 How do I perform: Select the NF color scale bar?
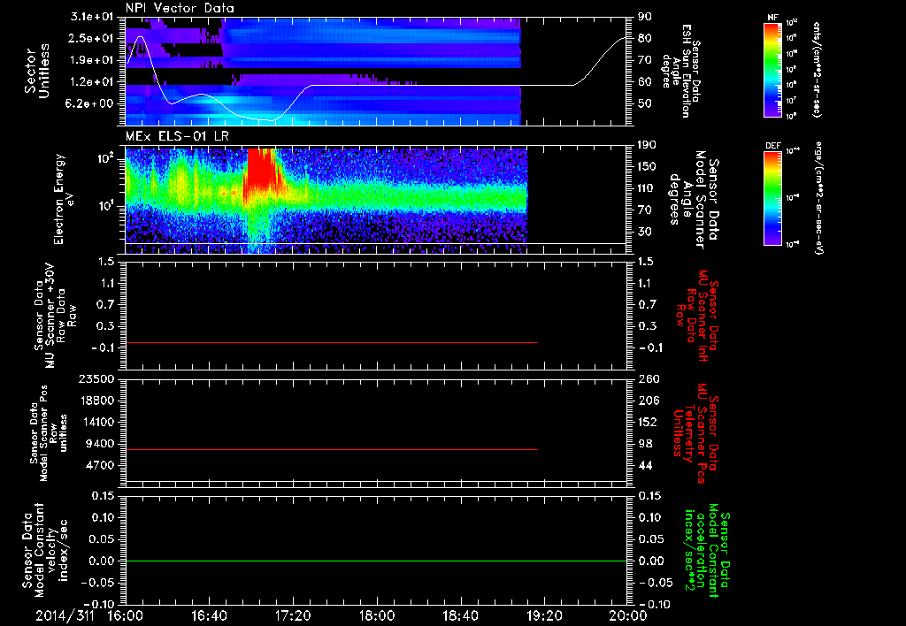point(773,70)
